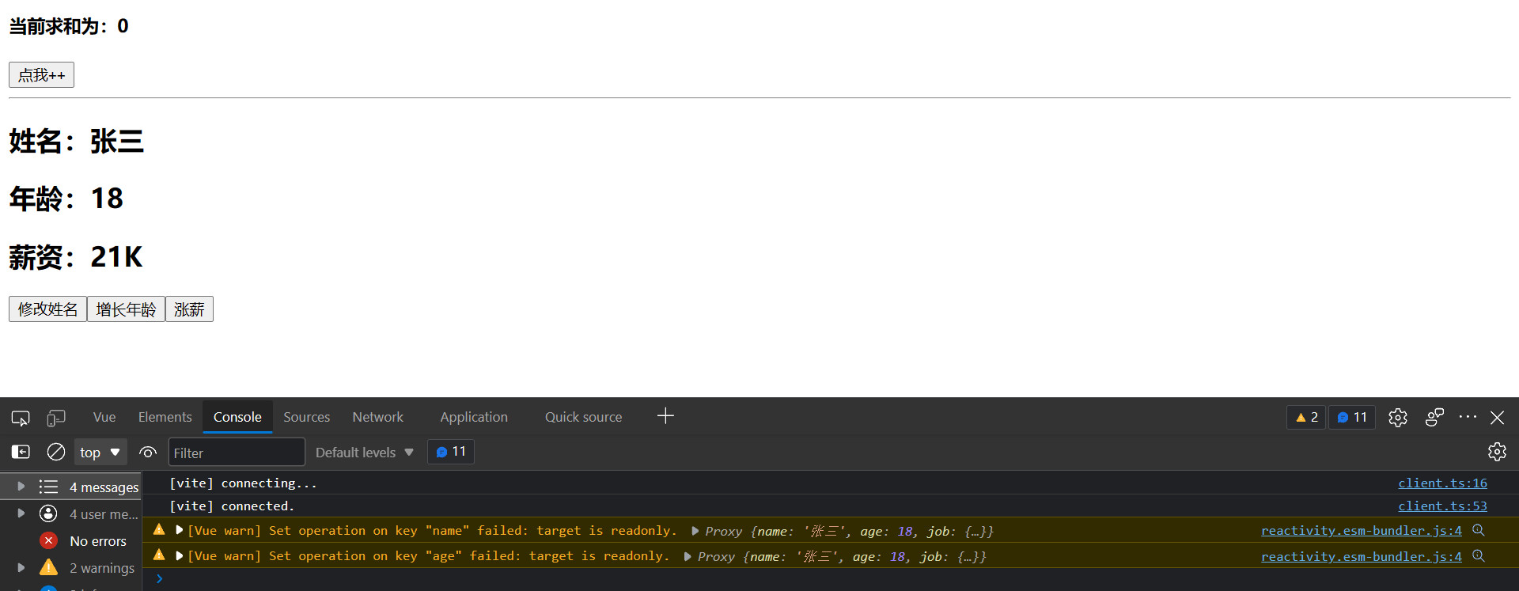This screenshot has height=591, width=1519.
Task: Open the Sources tab
Action: [x=306, y=417]
